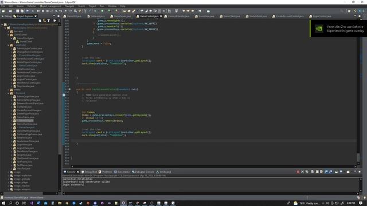Screen dimensions: 367x206
Task: Open the Project Explorer view menu (three dots)
Action: tap(59, 21)
